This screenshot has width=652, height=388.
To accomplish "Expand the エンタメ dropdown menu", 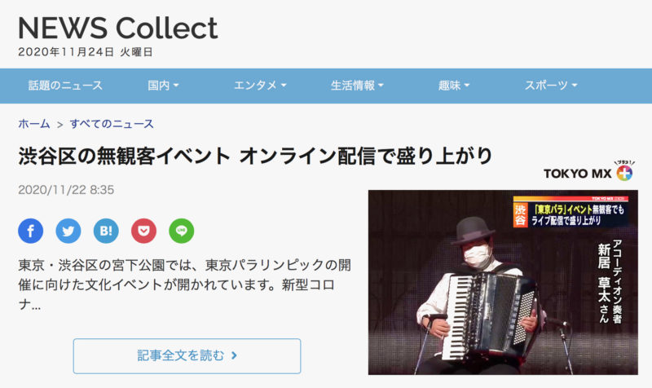I will tap(260, 86).
